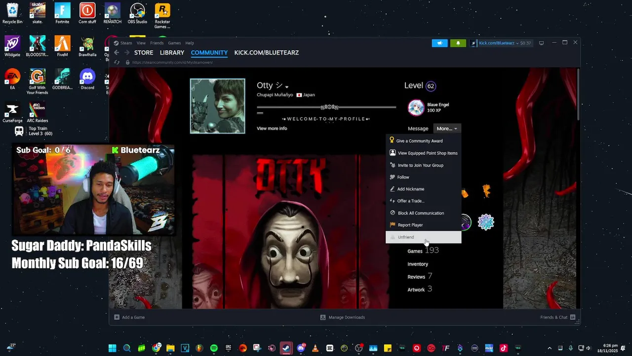Open Kick.com/Bluetearz account dropdown
632x356 pixels.
point(501,43)
